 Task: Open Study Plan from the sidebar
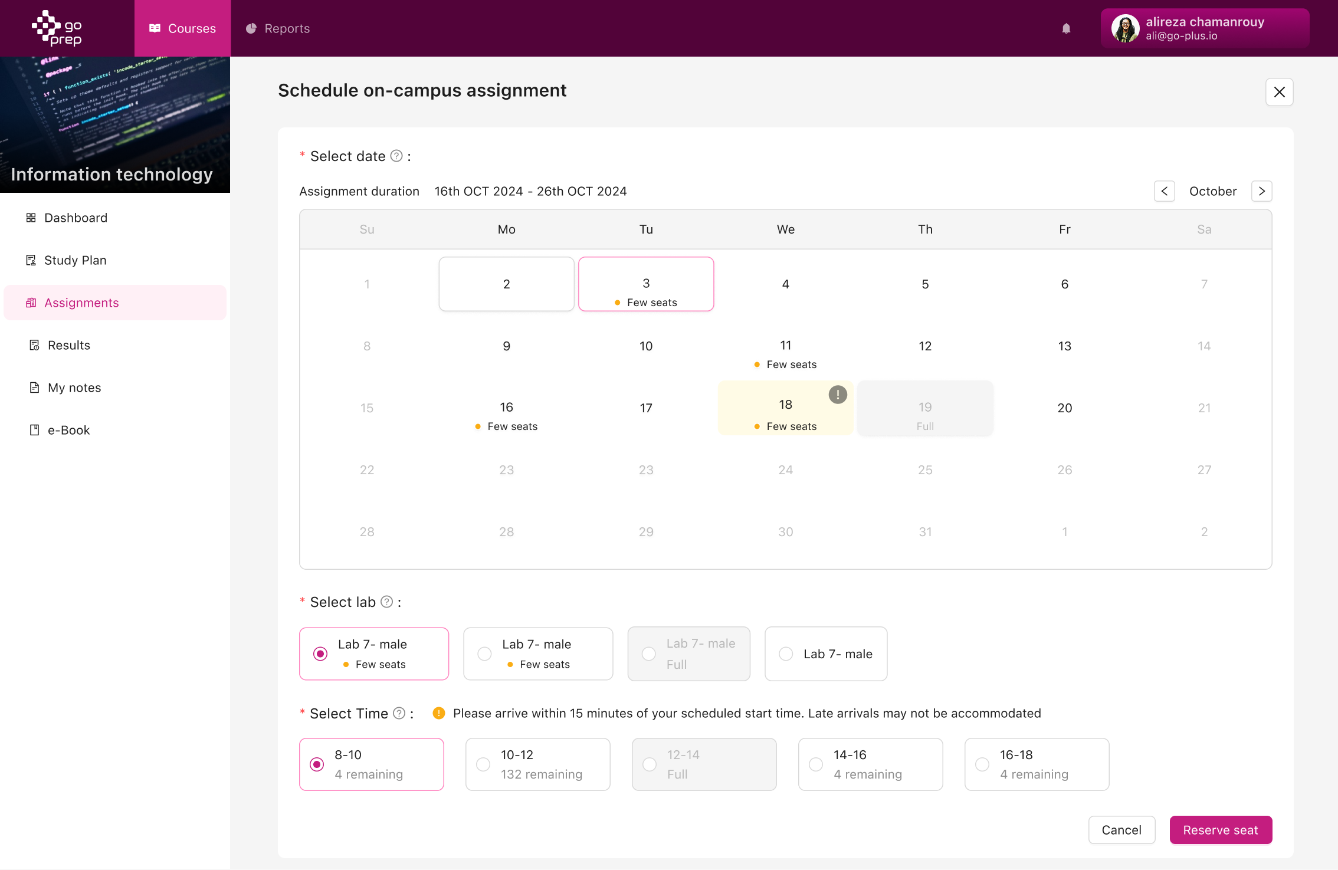click(75, 260)
